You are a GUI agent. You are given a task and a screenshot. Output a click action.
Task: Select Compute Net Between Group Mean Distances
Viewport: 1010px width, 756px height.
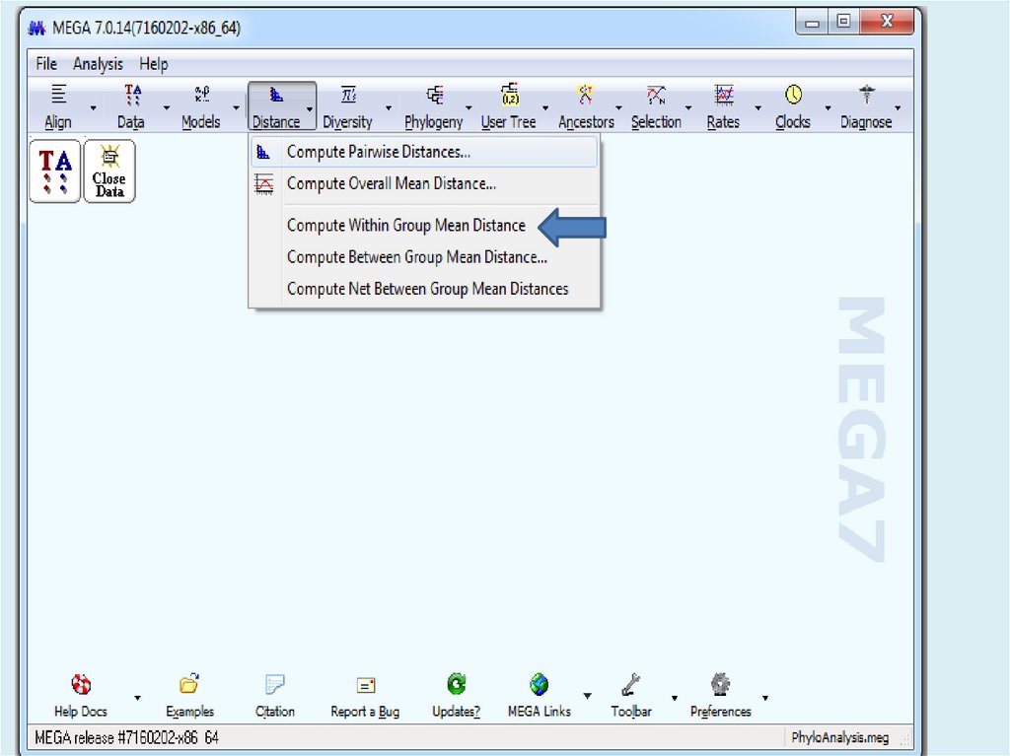424,289
